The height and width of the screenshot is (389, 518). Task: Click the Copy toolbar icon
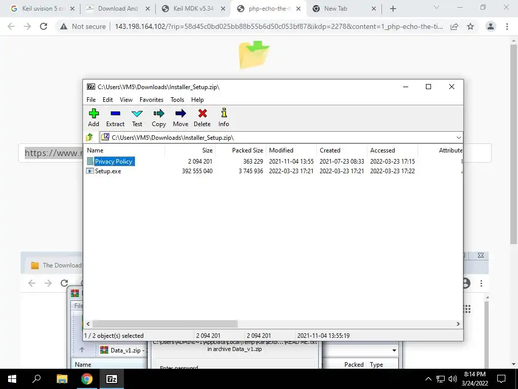click(x=159, y=113)
